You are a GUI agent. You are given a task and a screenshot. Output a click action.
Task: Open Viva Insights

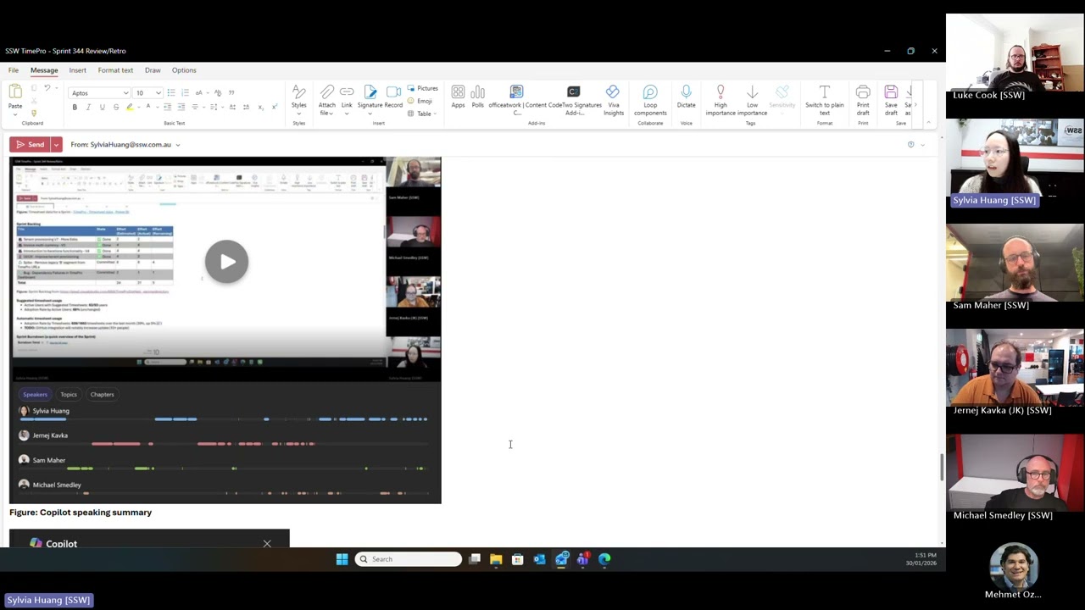613,100
